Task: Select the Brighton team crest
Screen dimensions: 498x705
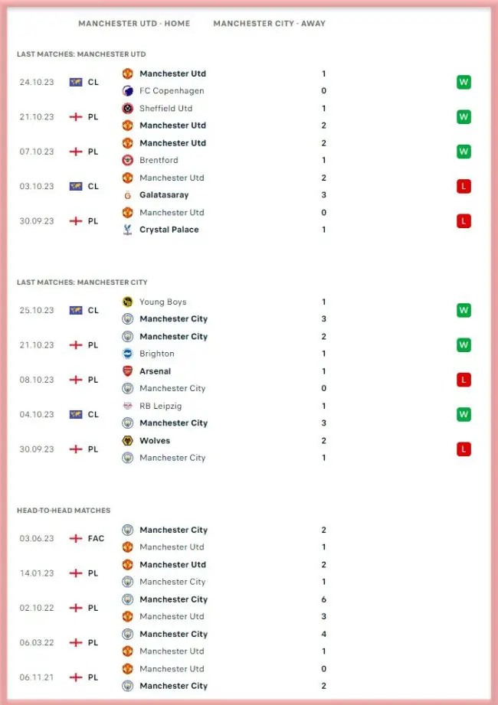Action: click(x=128, y=354)
